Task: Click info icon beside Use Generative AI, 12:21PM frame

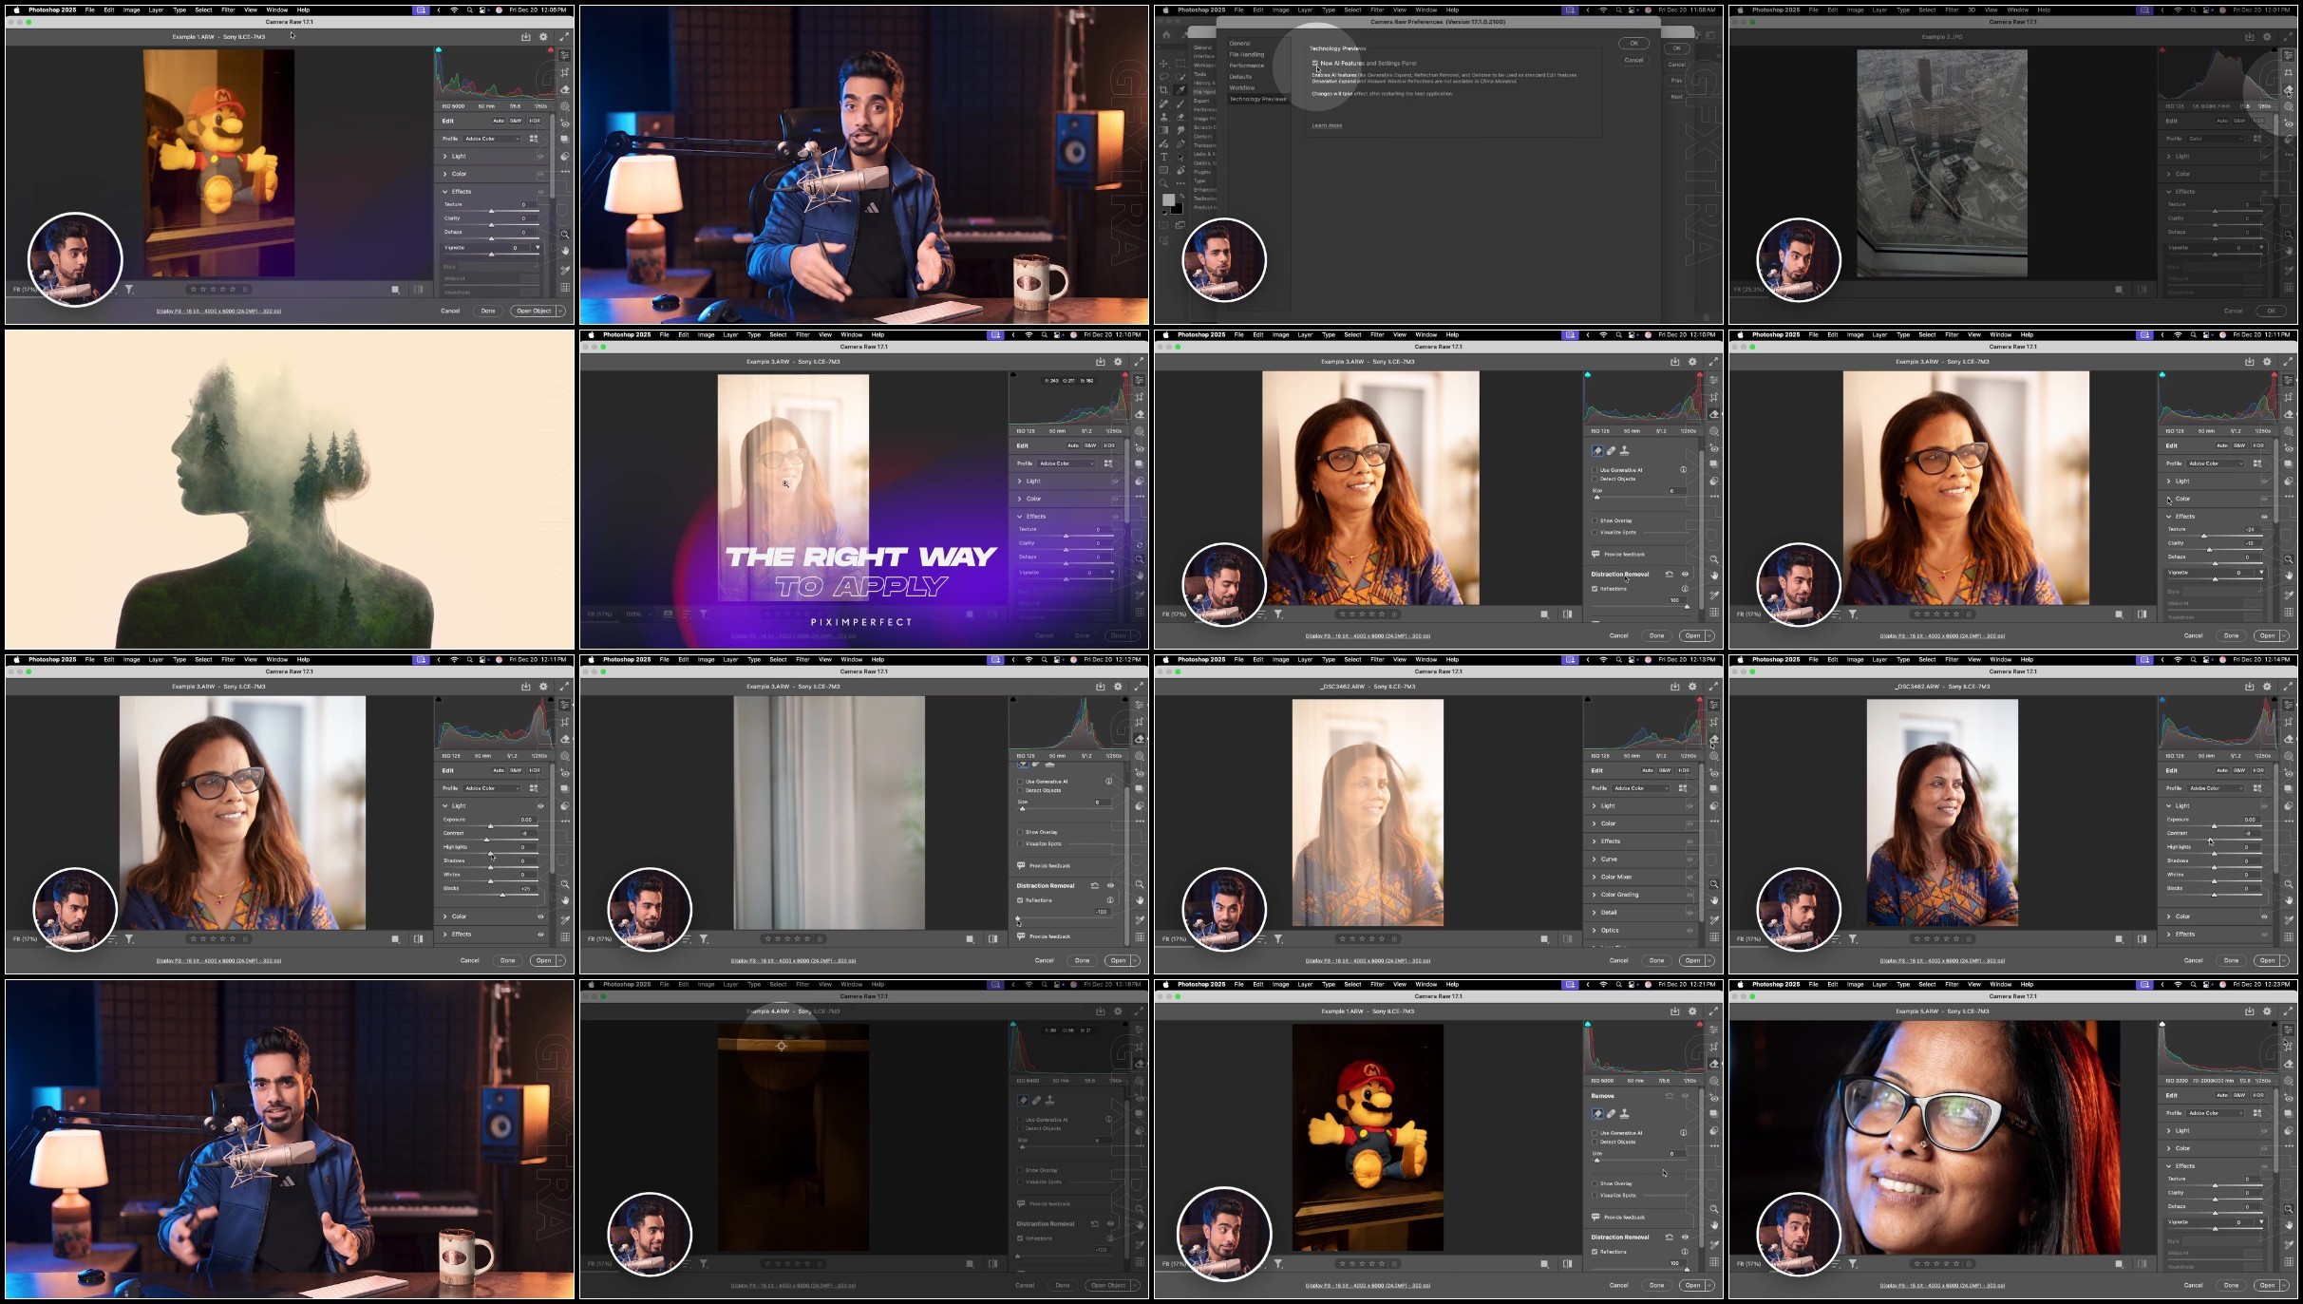Action: pos(1684,1133)
